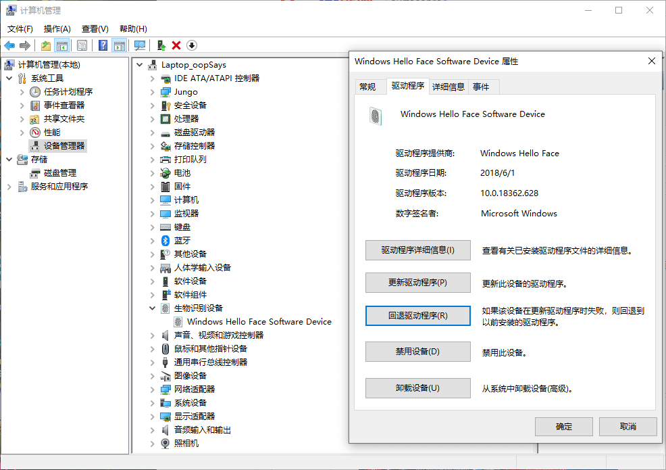Expand the 服务和应用程序 node
Screen dimensions: 666x470
9,187
